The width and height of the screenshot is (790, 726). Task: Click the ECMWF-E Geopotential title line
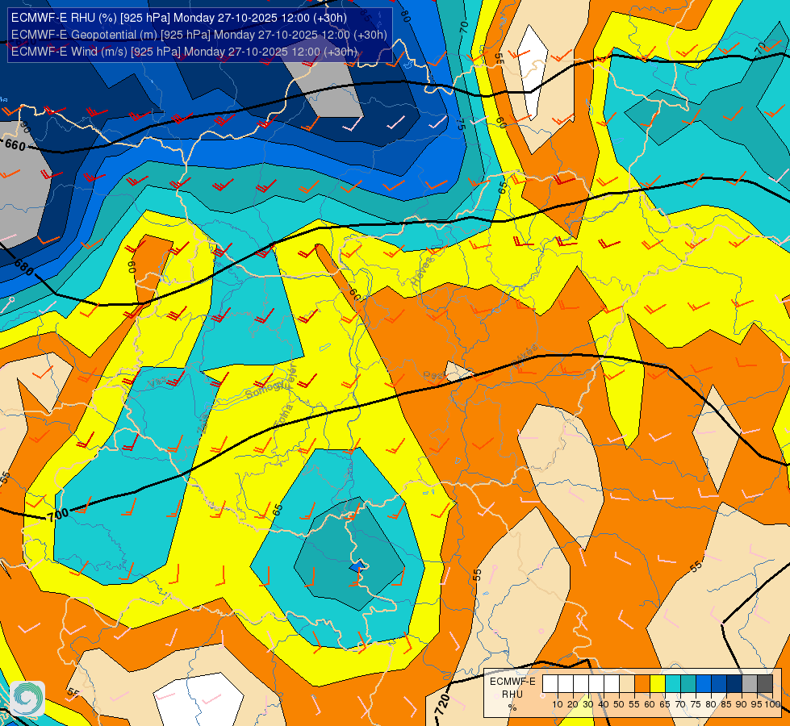199,35
